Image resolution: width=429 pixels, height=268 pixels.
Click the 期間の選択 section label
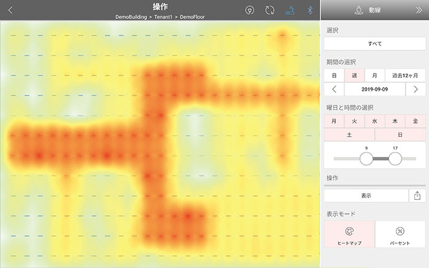click(341, 62)
